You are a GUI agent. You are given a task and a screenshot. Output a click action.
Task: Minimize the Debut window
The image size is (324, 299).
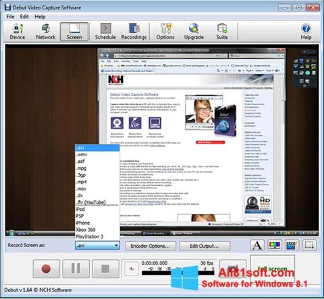(285, 7)
